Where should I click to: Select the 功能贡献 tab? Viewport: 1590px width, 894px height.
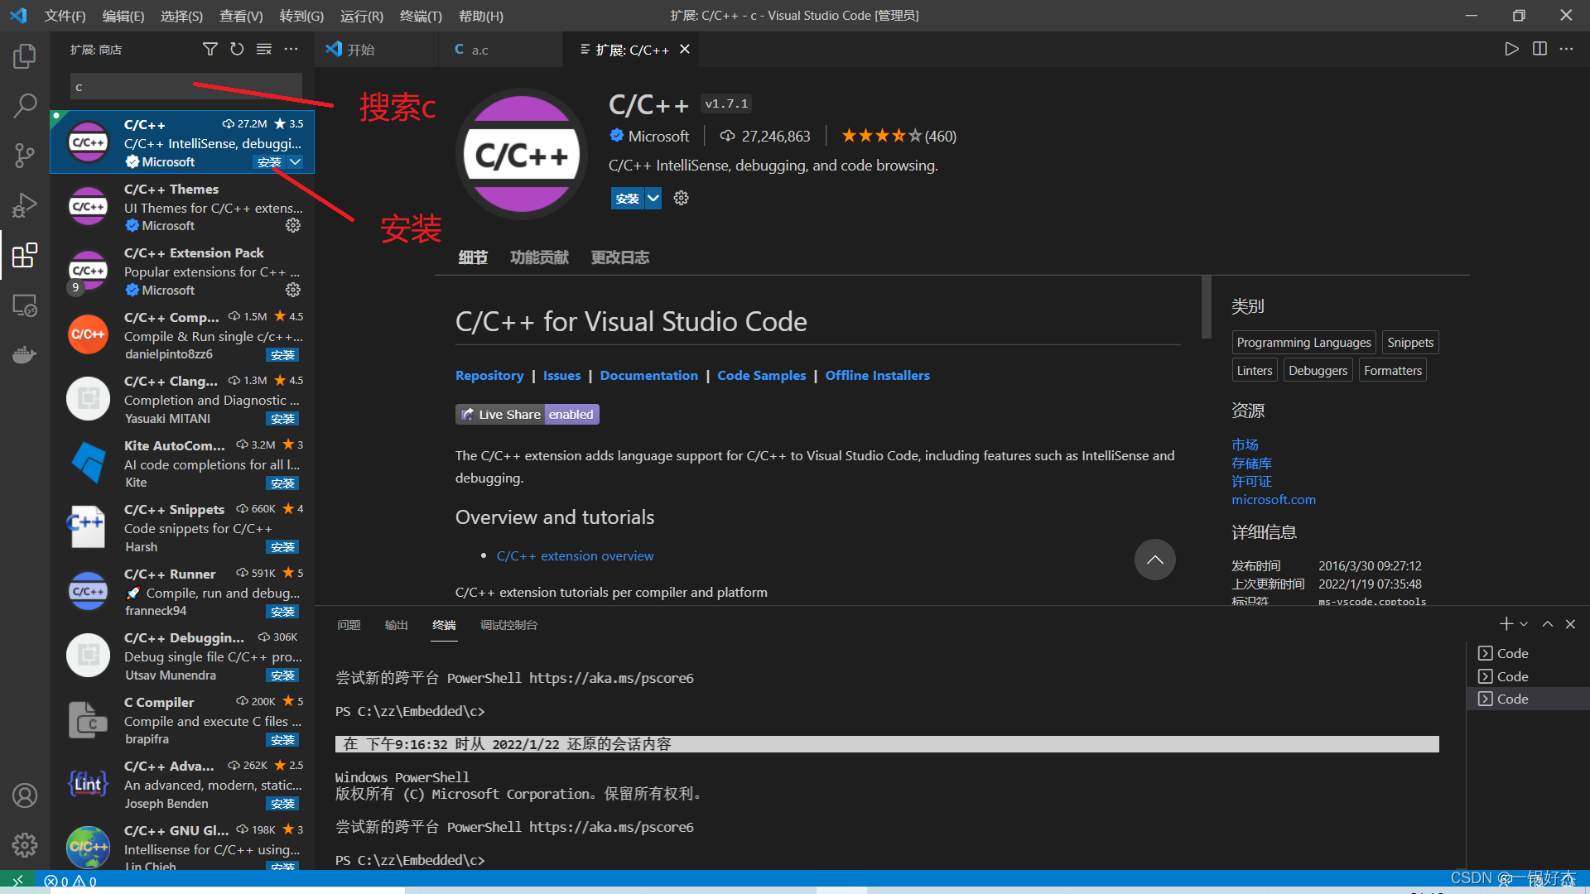click(539, 257)
